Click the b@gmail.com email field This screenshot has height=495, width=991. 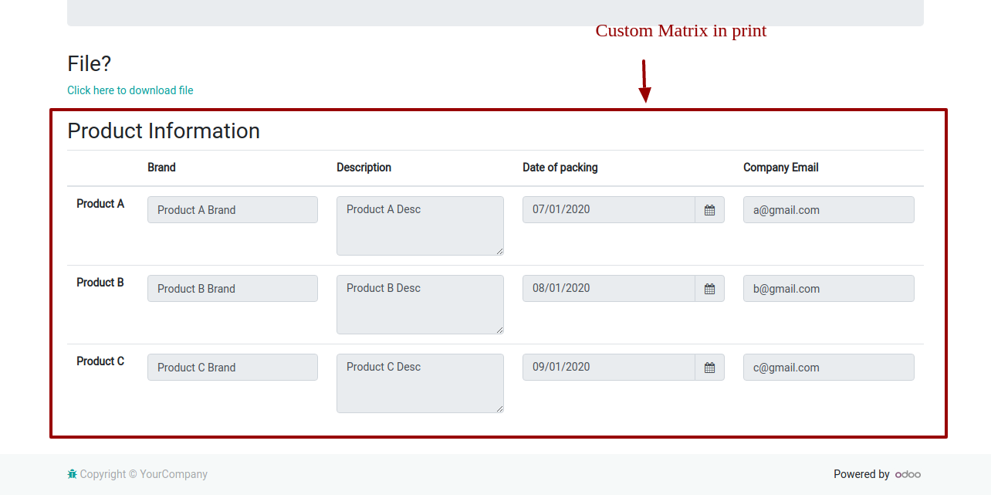click(x=828, y=289)
